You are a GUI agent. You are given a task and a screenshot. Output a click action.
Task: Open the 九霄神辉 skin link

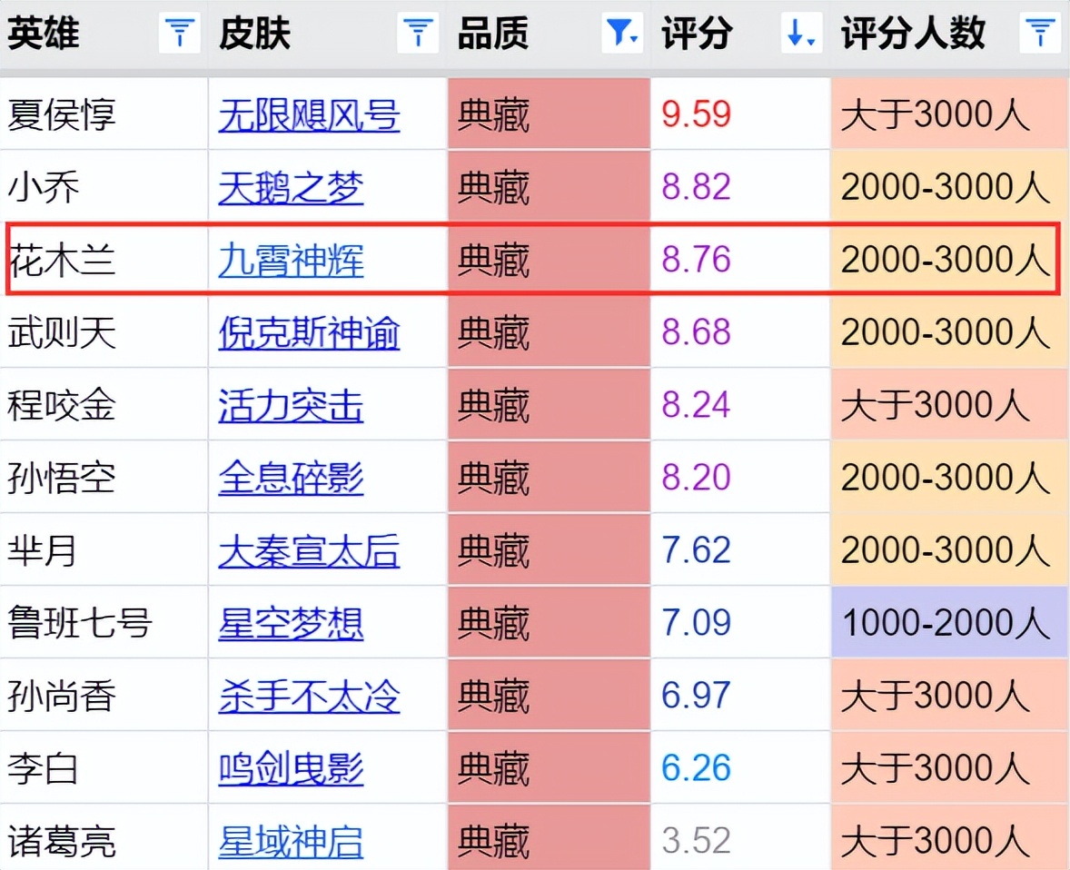(291, 260)
